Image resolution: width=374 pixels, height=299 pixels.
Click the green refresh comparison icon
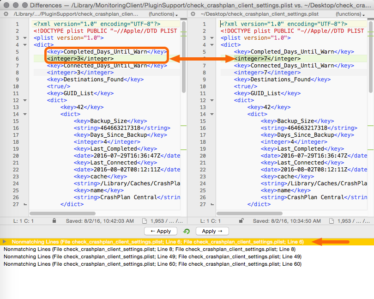187,231
